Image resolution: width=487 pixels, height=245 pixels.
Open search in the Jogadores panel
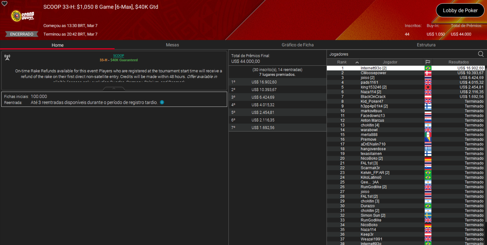(481, 54)
